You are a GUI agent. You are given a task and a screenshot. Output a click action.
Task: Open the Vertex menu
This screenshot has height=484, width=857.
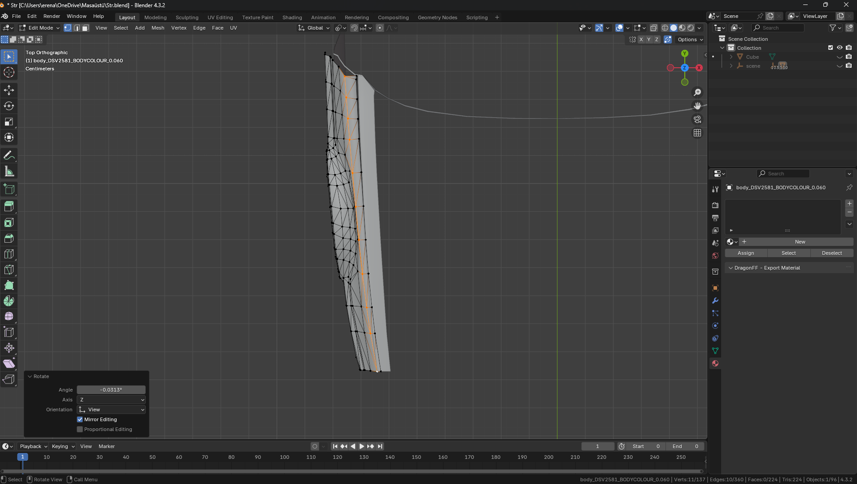click(179, 28)
